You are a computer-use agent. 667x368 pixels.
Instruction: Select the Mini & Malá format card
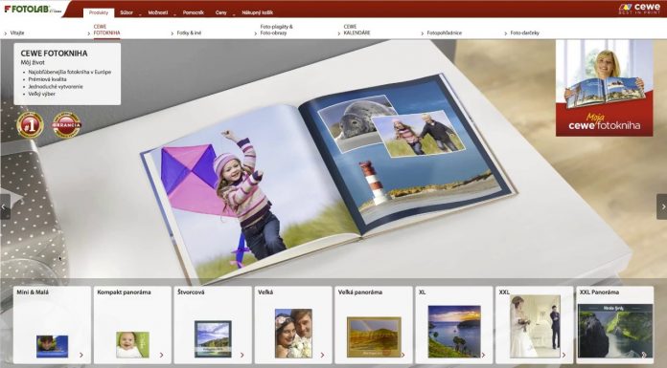(52, 325)
